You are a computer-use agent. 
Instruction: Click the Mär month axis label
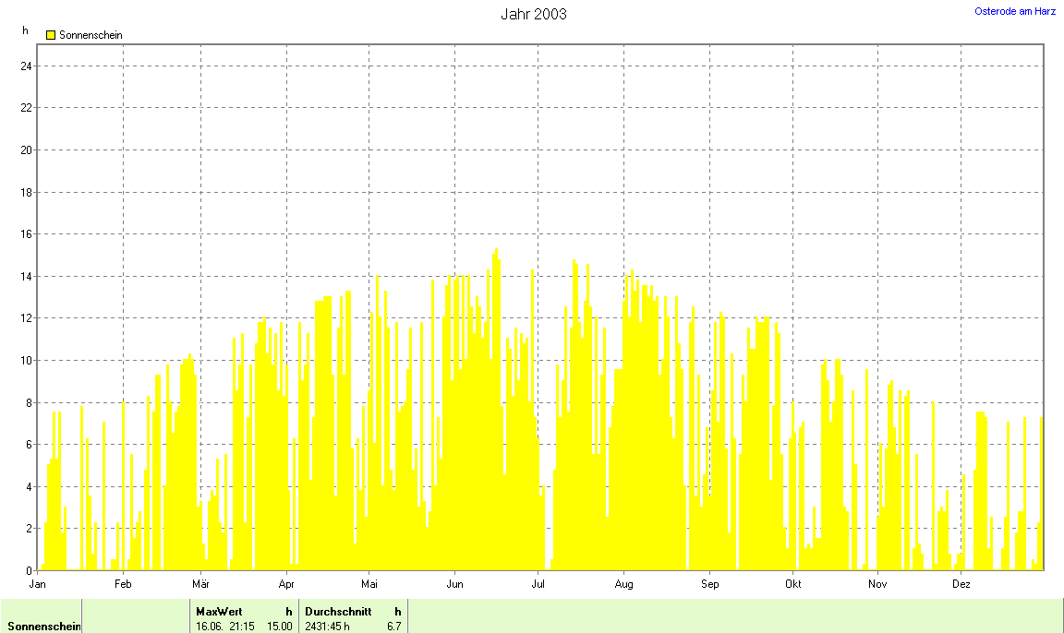200,584
